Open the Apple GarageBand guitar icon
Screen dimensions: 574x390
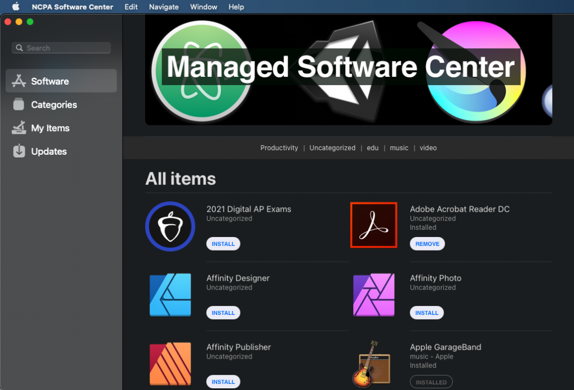373,364
